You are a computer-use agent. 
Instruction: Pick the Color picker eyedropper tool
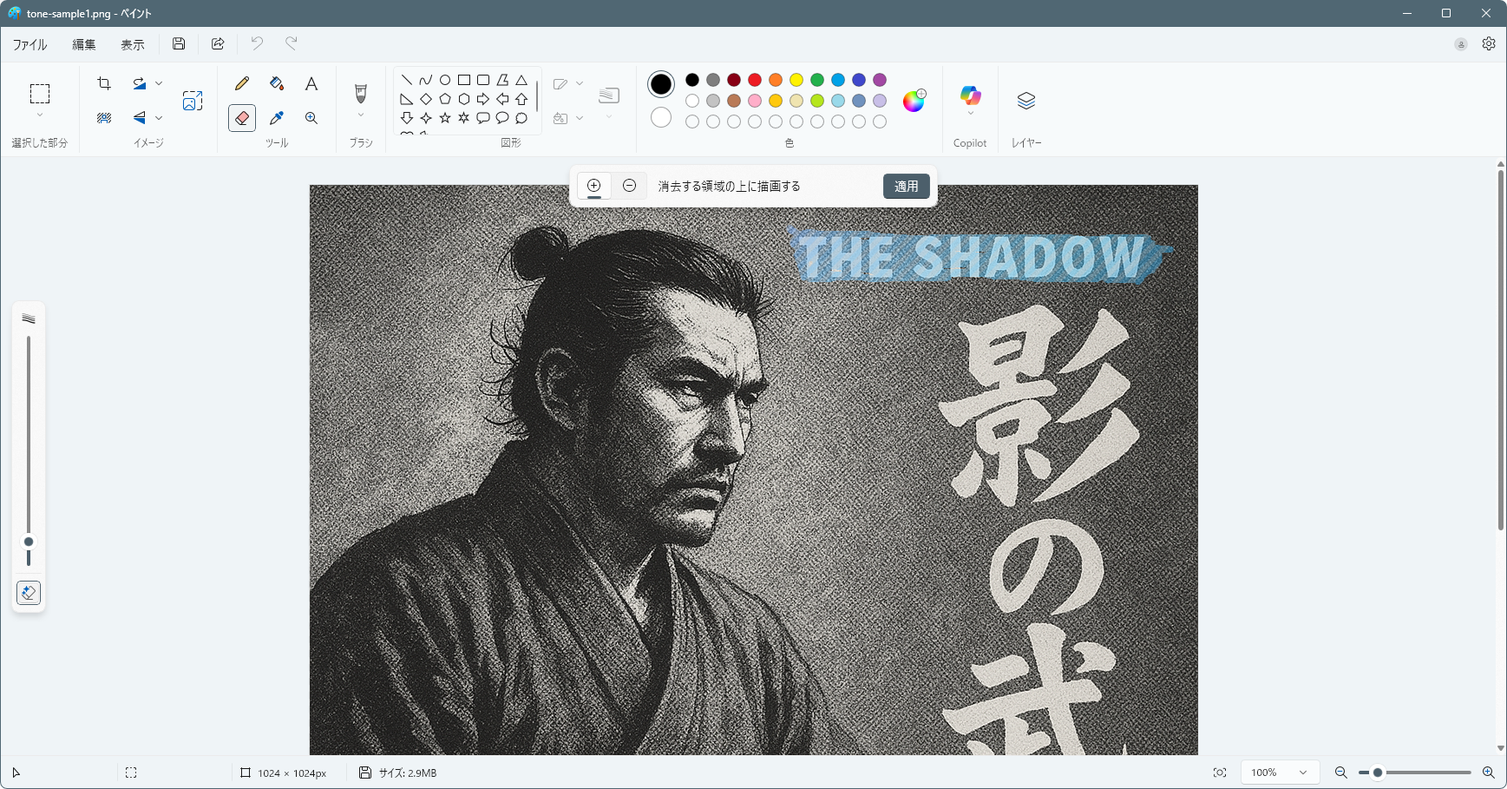(x=277, y=118)
